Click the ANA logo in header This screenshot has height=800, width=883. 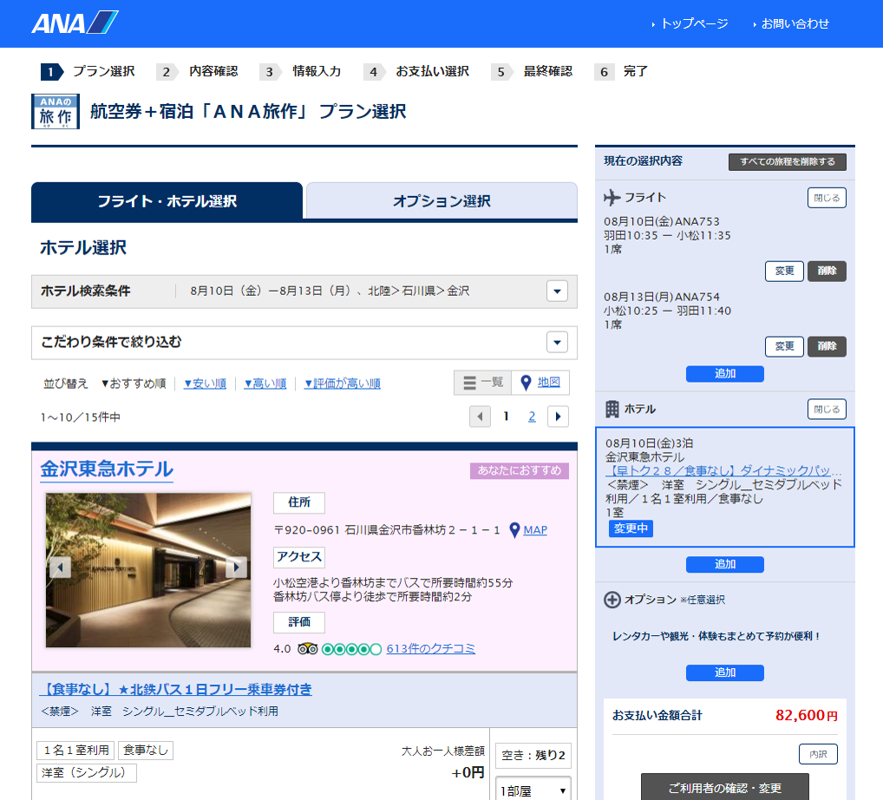(75, 23)
